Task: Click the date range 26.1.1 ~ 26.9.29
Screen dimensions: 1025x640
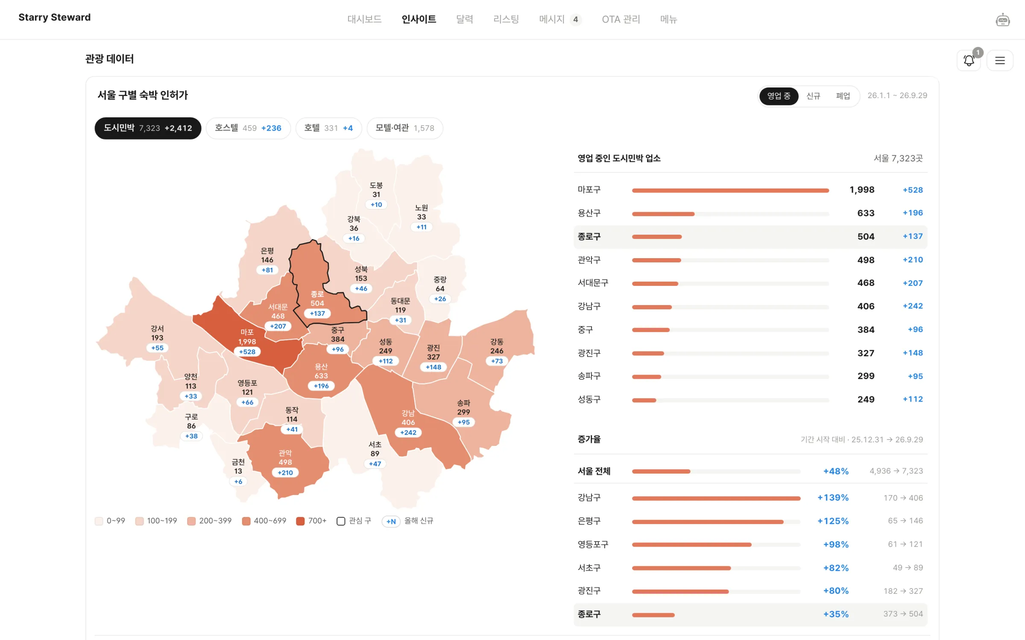Action: pos(897,96)
